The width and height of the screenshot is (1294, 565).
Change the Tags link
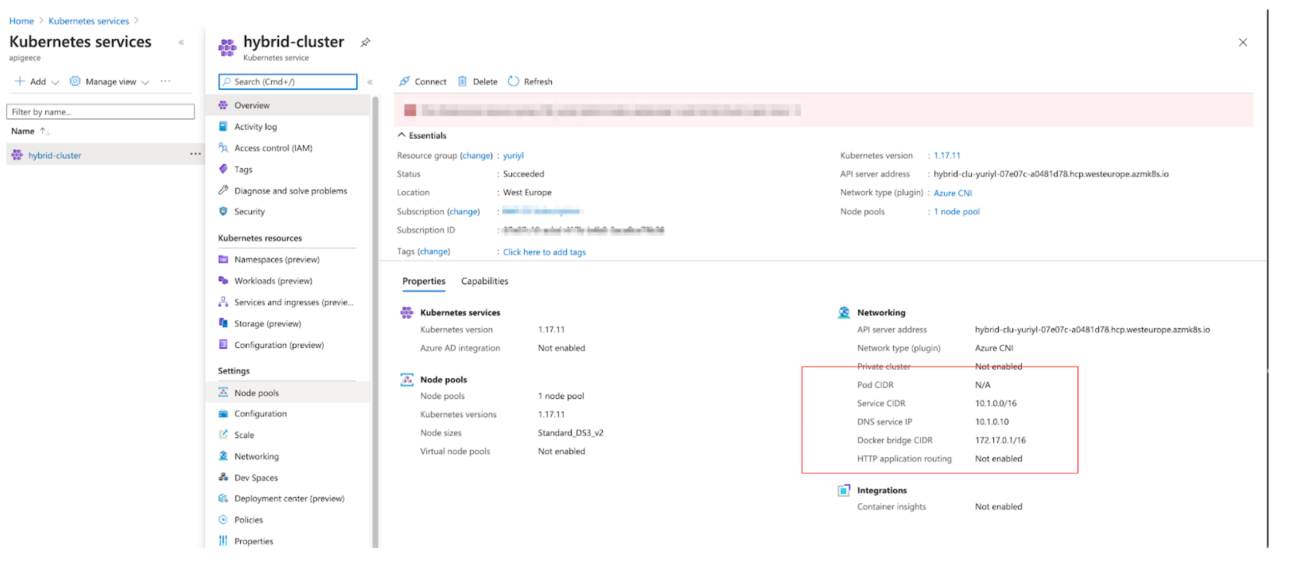point(434,251)
